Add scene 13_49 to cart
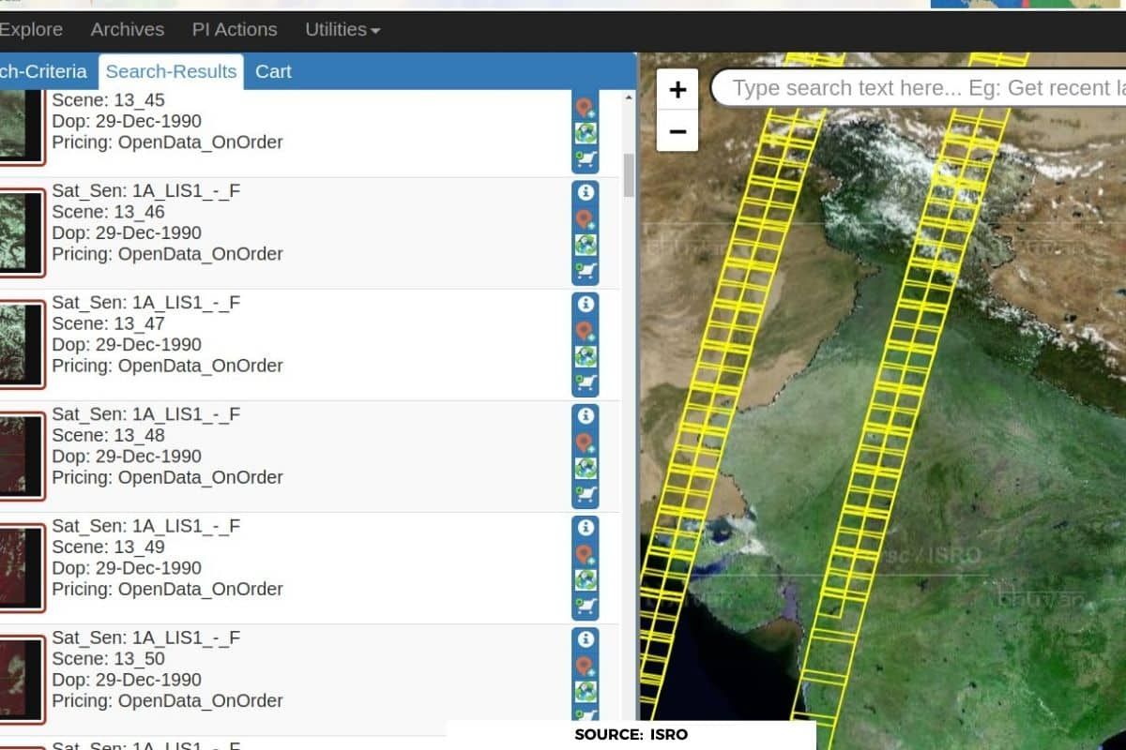The height and width of the screenshot is (750, 1126). click(586, 607)
